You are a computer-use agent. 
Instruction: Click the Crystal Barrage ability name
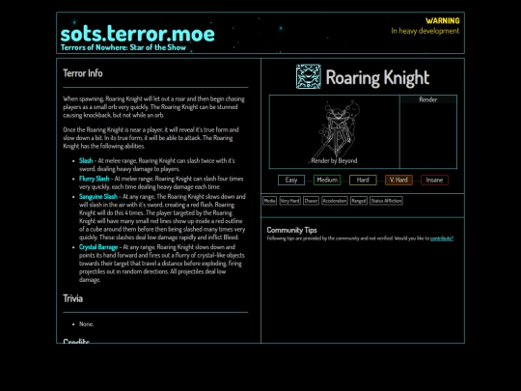tap(98, 247)
